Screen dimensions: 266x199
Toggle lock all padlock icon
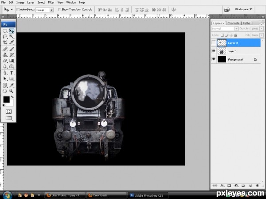pyautogui.click(x=235, y=35)
